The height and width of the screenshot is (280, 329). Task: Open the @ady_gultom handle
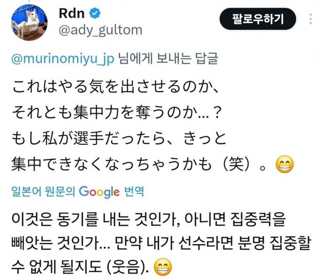point(101,30)
